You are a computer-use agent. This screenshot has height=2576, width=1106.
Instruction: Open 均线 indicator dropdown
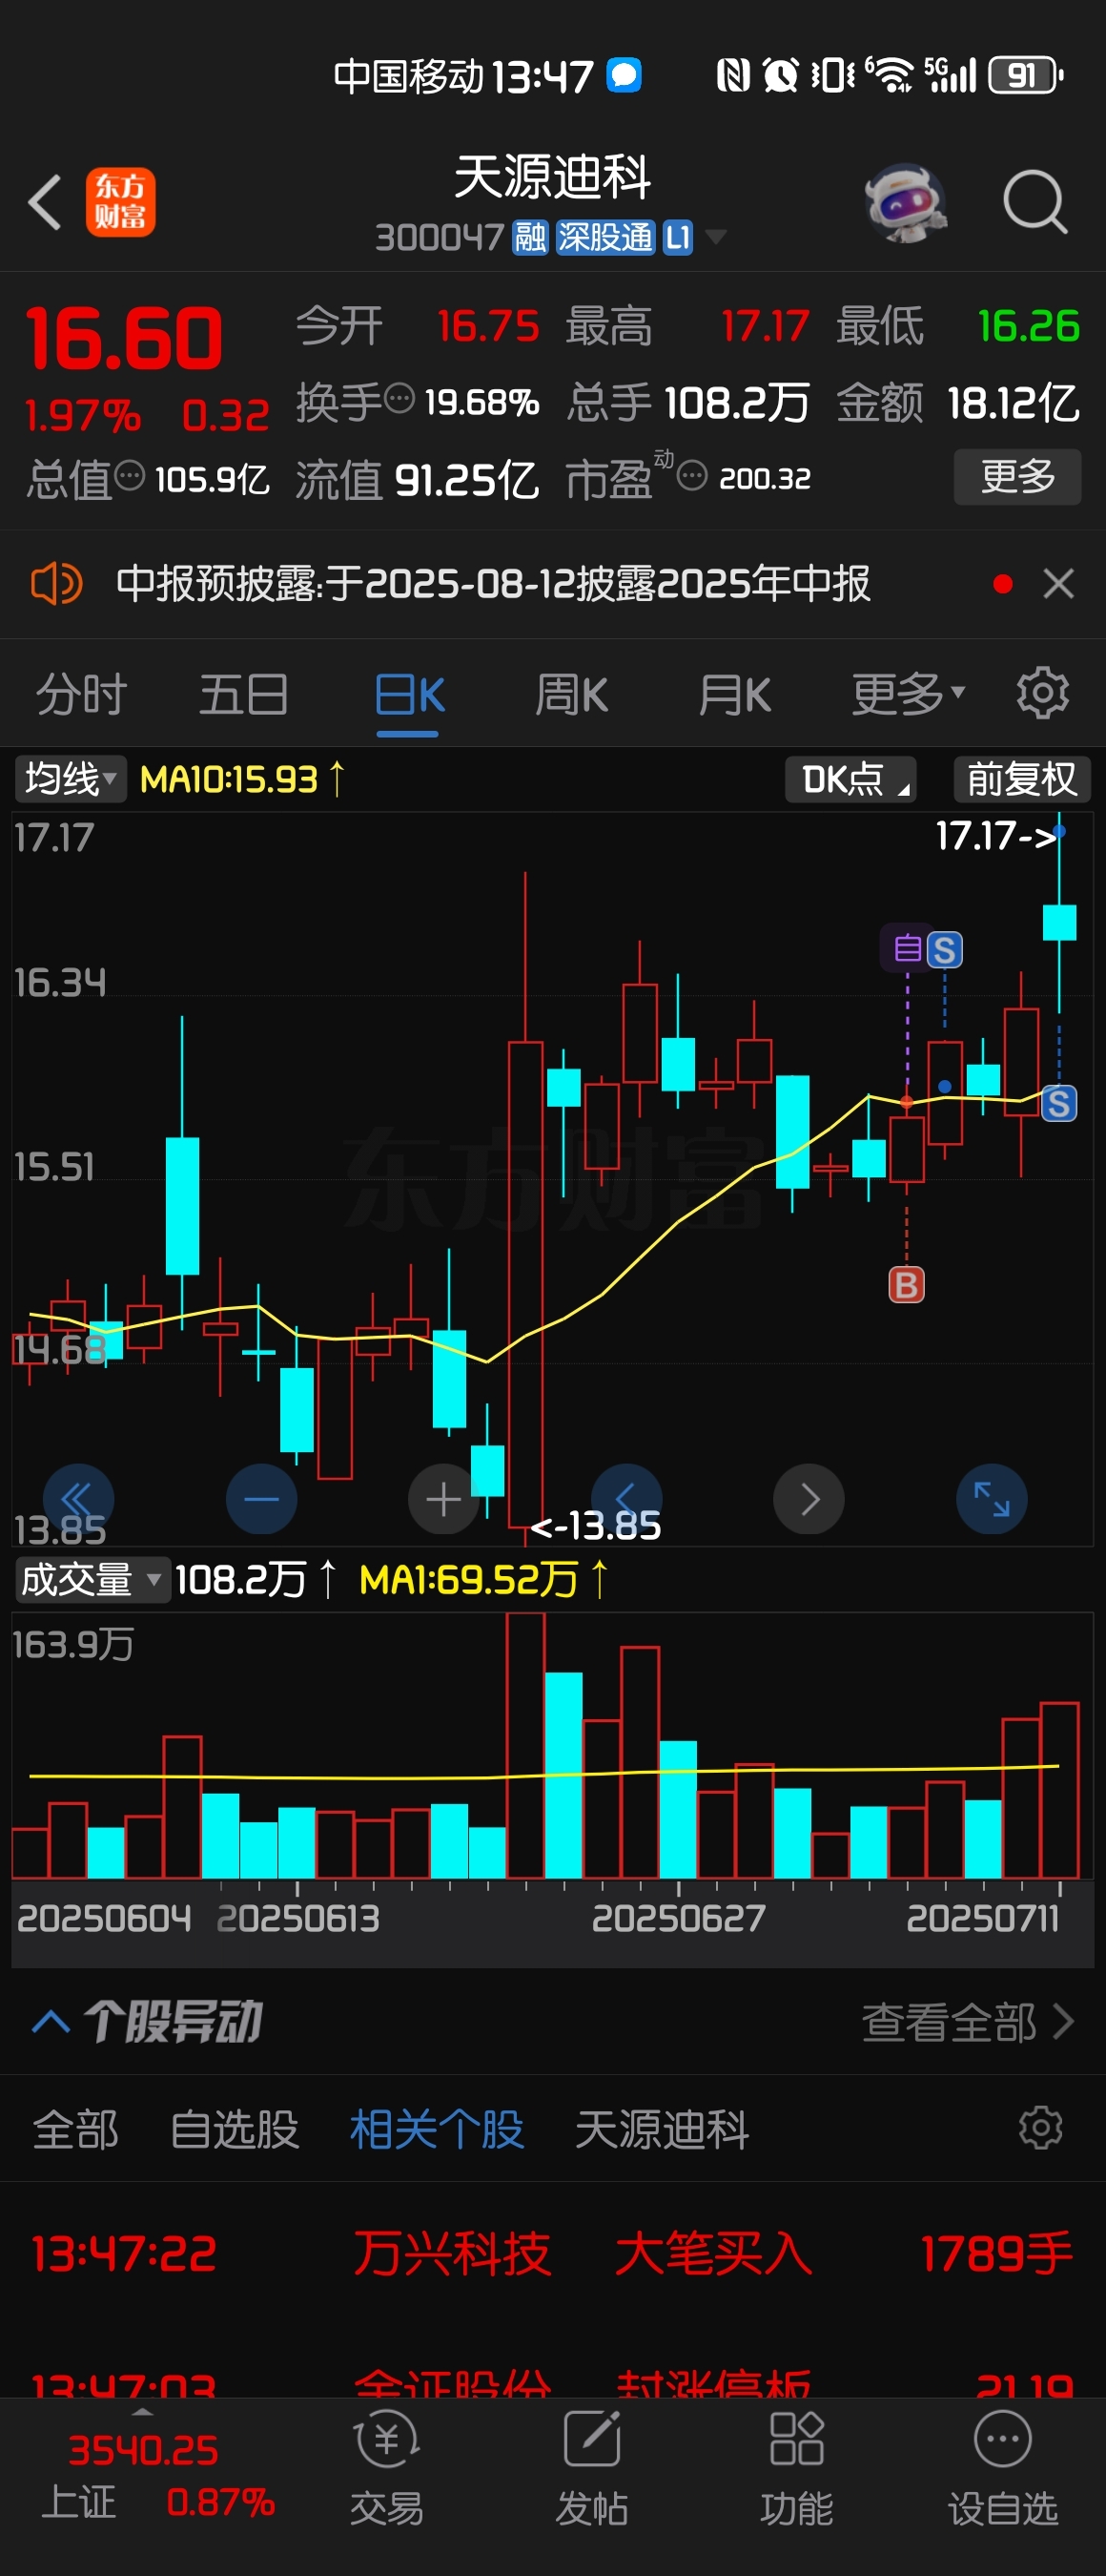(70, 778)
